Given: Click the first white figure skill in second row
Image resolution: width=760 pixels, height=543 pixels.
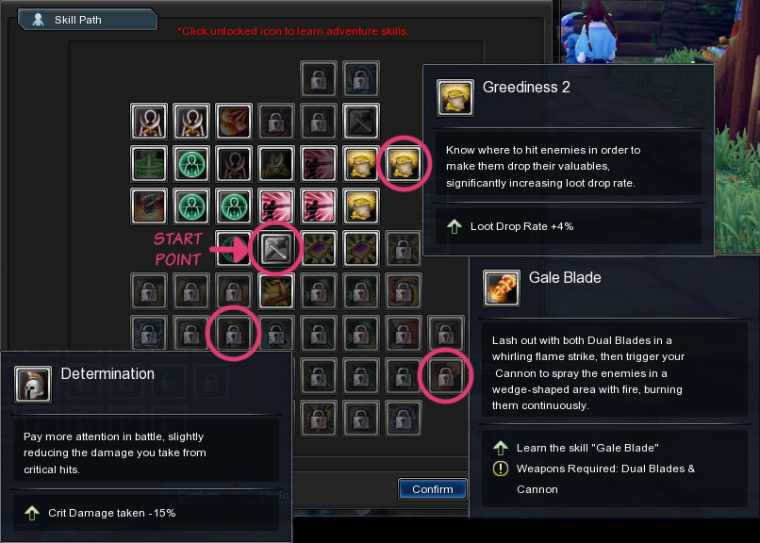Looking at the screenshot, I should pyautogui.click(x=149, y=121).
